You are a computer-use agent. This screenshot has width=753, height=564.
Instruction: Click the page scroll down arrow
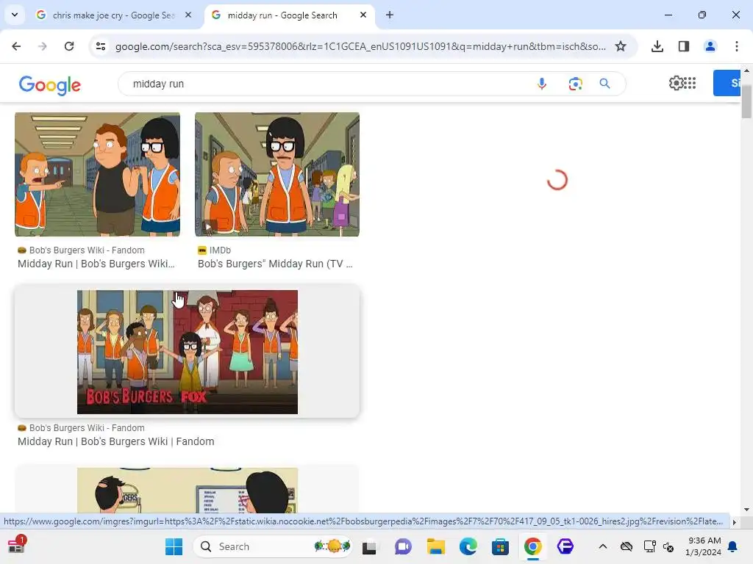(x=746, y=510)
